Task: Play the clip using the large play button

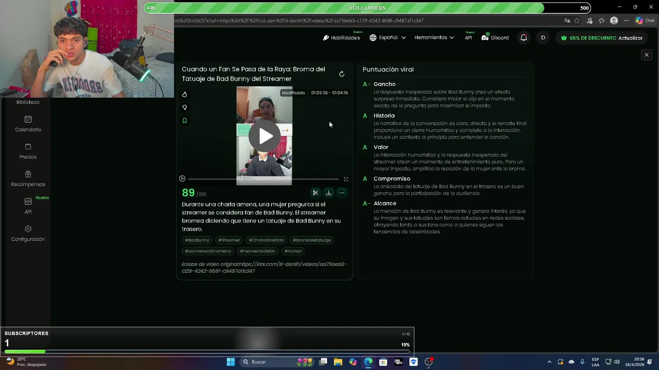Action: pos(265,136)
